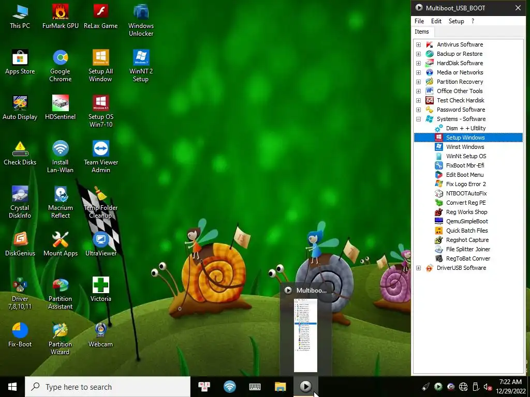Select Convert Reg PE entry
The width and height of the screenshot is (530, 397).
466,203
